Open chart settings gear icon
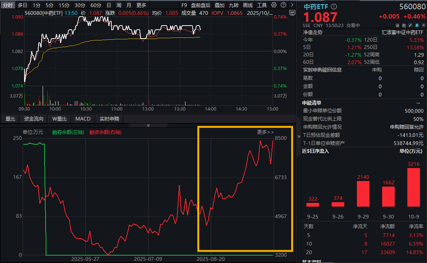 (x=274, y=5)
